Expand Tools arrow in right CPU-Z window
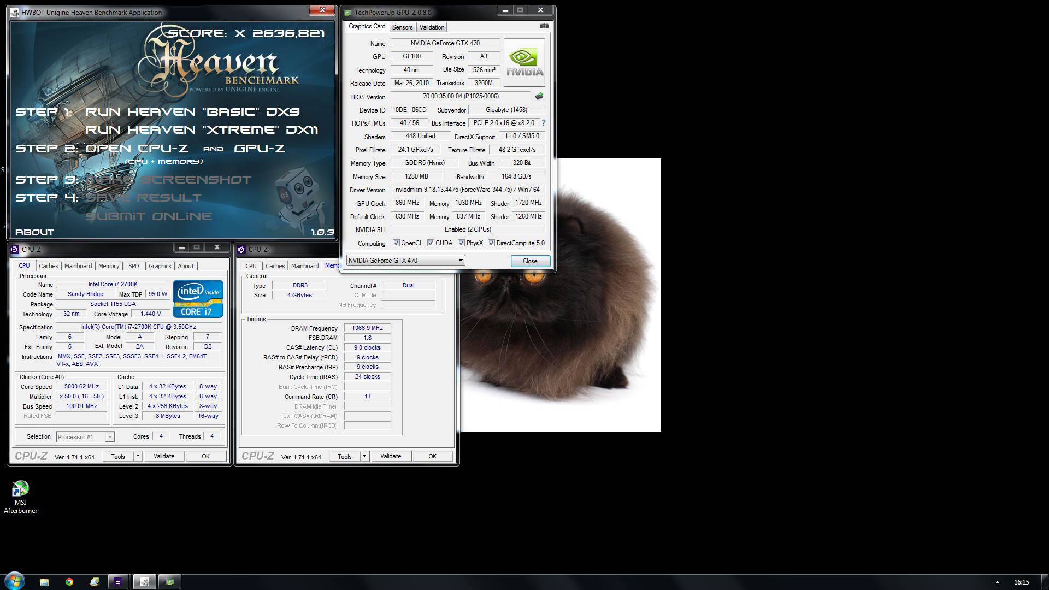Image resolution: width=1049 pixels, height=590 pixels. tap(364, 456)
